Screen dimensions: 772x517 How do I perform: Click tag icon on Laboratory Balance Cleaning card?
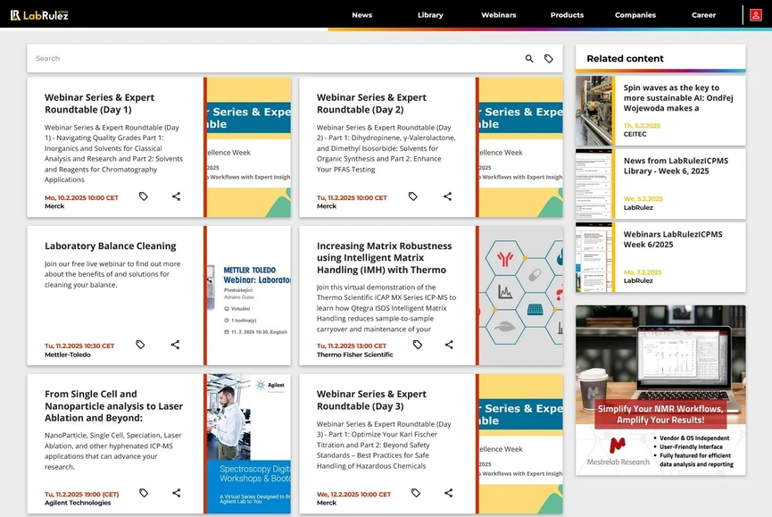coord(140,345)
